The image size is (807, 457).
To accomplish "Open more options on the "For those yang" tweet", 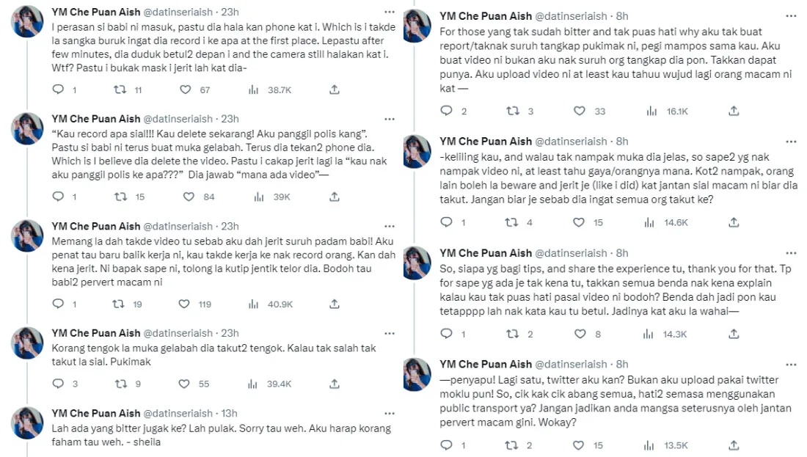I will [x=791, y=15].
